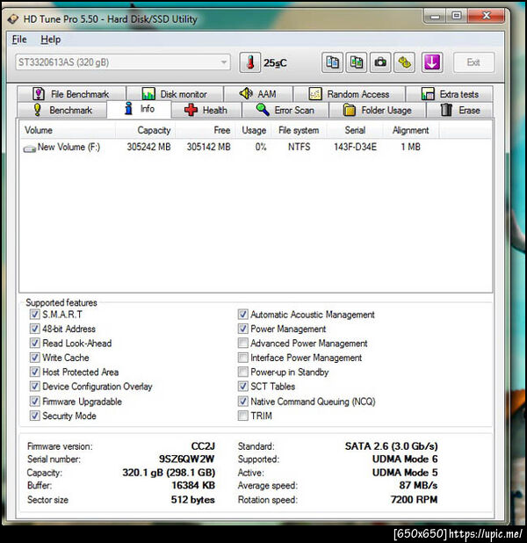This screenshot has width=527, height=543.
Task: Go to the Benchmark tab
Action: [x=62, y=110]
